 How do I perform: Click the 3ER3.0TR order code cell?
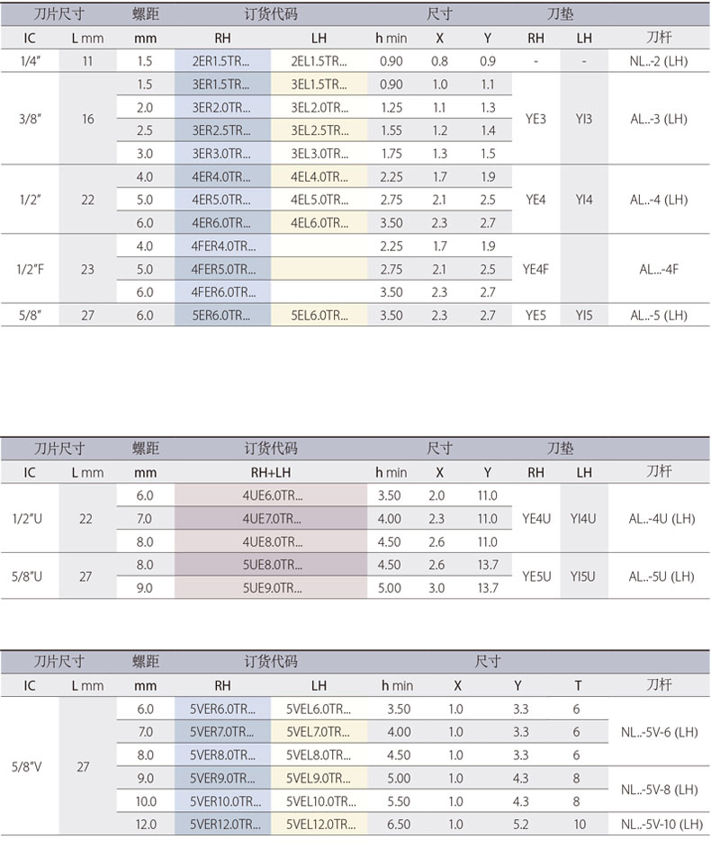tap(222, 154)
